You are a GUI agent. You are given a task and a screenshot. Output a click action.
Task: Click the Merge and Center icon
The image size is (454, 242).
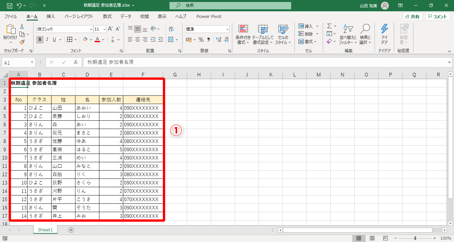pyautogui.click(x=171, y=40)
